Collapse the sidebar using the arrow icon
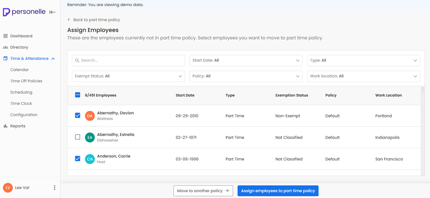Image resolution: width=430 pixels, height=198 pixels. click(52, 12)
